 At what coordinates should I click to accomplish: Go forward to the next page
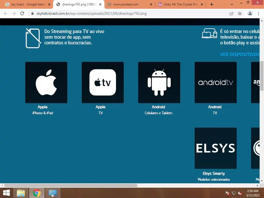point(14,13)
